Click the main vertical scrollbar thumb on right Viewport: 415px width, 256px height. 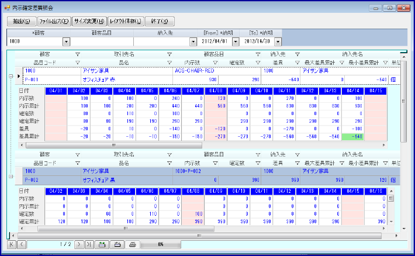404,101
